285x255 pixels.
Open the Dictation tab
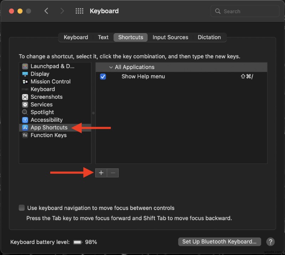pos(209,37)
